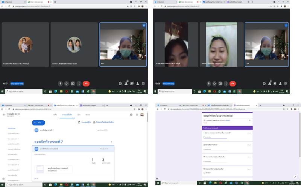Switch to the Stream (สตรีม) tab in Classroom
This screenshot has height=187, width=301.
(55, 115)
